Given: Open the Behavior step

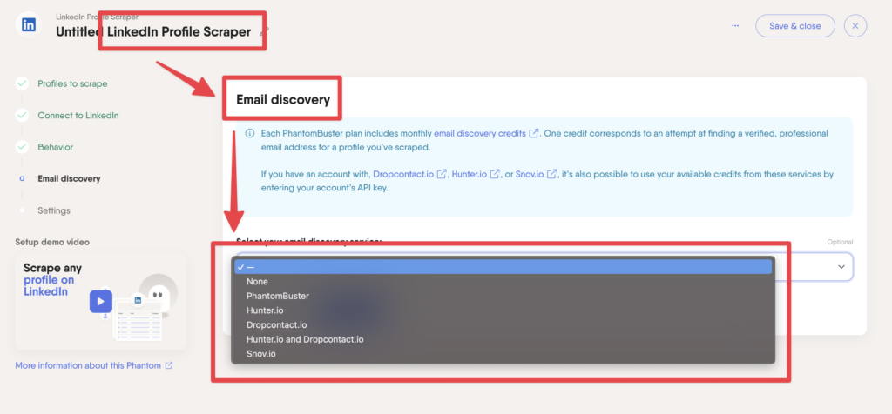Looking at the screenshot, I should pos(55,147).
